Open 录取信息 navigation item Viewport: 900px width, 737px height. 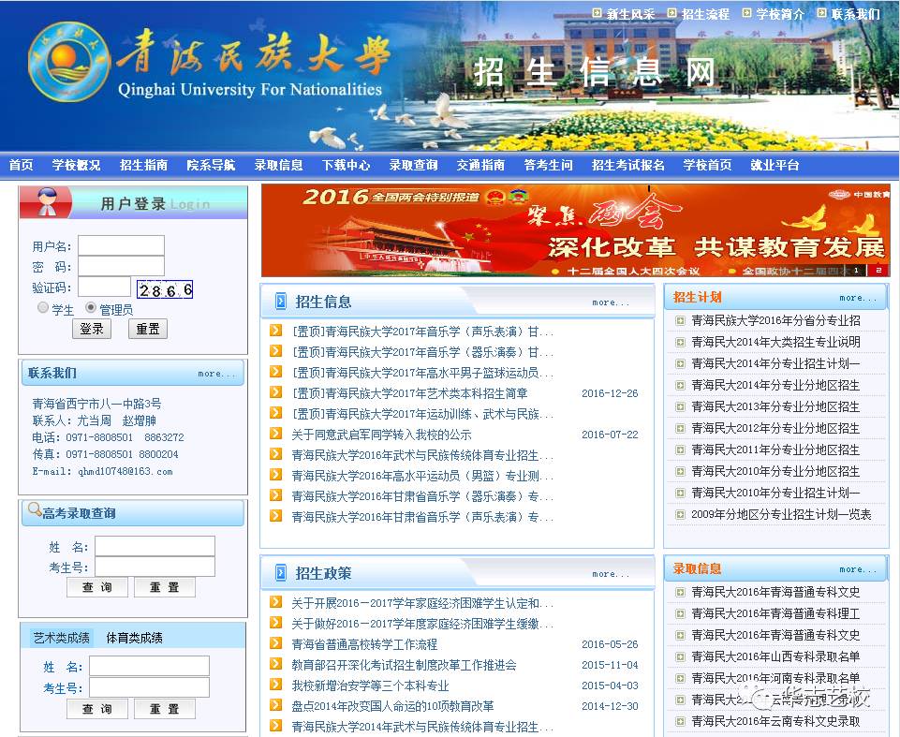[x=278, y=166]
